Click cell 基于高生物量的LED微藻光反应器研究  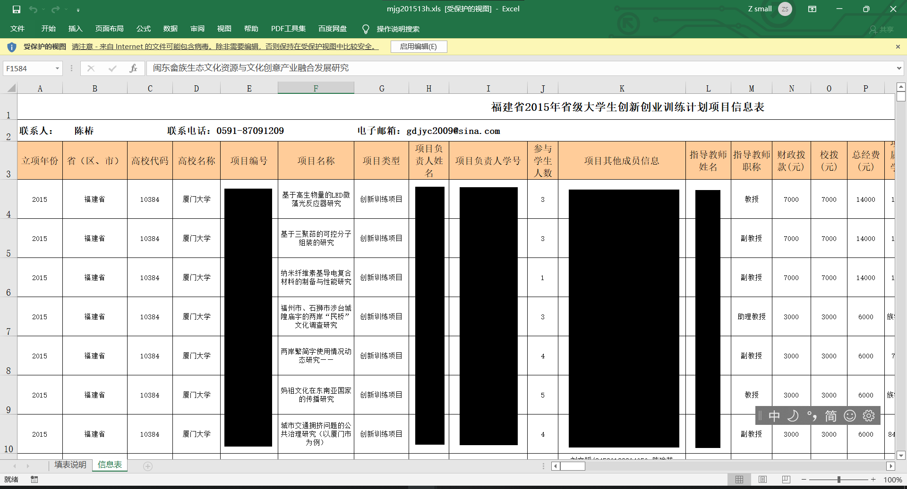316,199
